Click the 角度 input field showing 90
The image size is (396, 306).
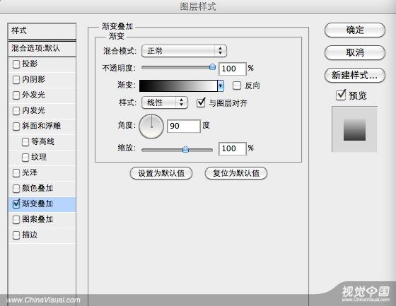[184, 126]
